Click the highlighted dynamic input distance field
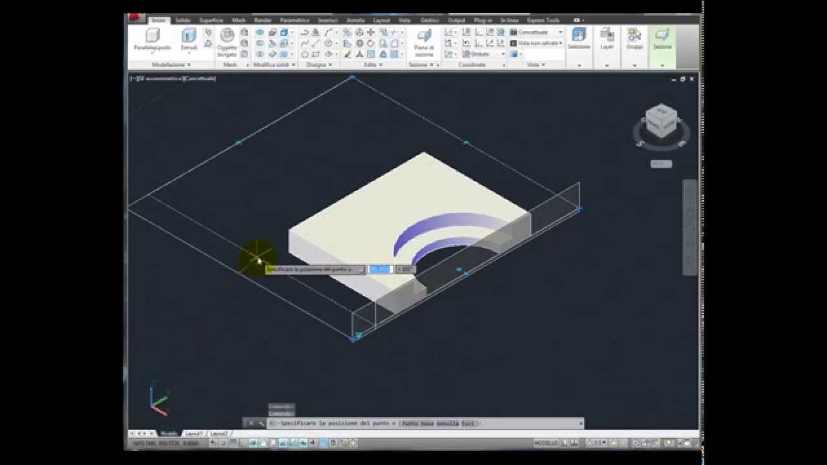 pos(380,269)
